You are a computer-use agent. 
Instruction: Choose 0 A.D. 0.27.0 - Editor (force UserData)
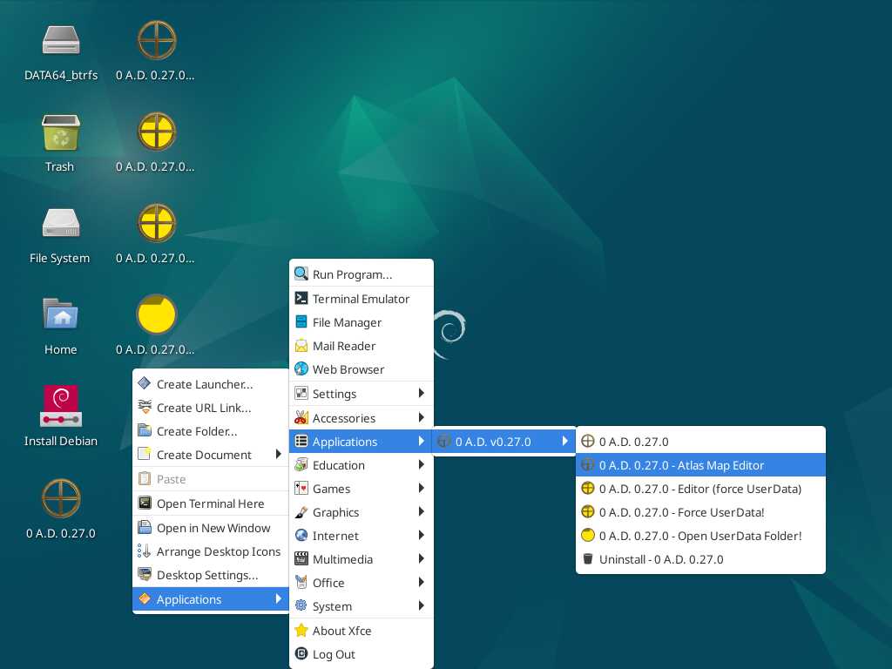pos(700,489)
